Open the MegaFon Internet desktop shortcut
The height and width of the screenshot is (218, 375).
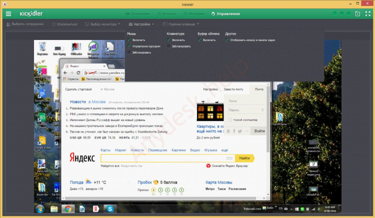pos(93,49)
